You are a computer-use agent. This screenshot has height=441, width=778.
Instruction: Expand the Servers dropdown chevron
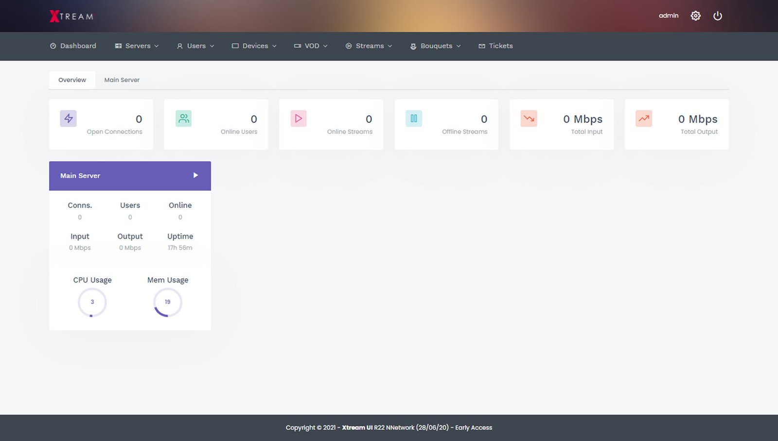click(x=157, y=46)
